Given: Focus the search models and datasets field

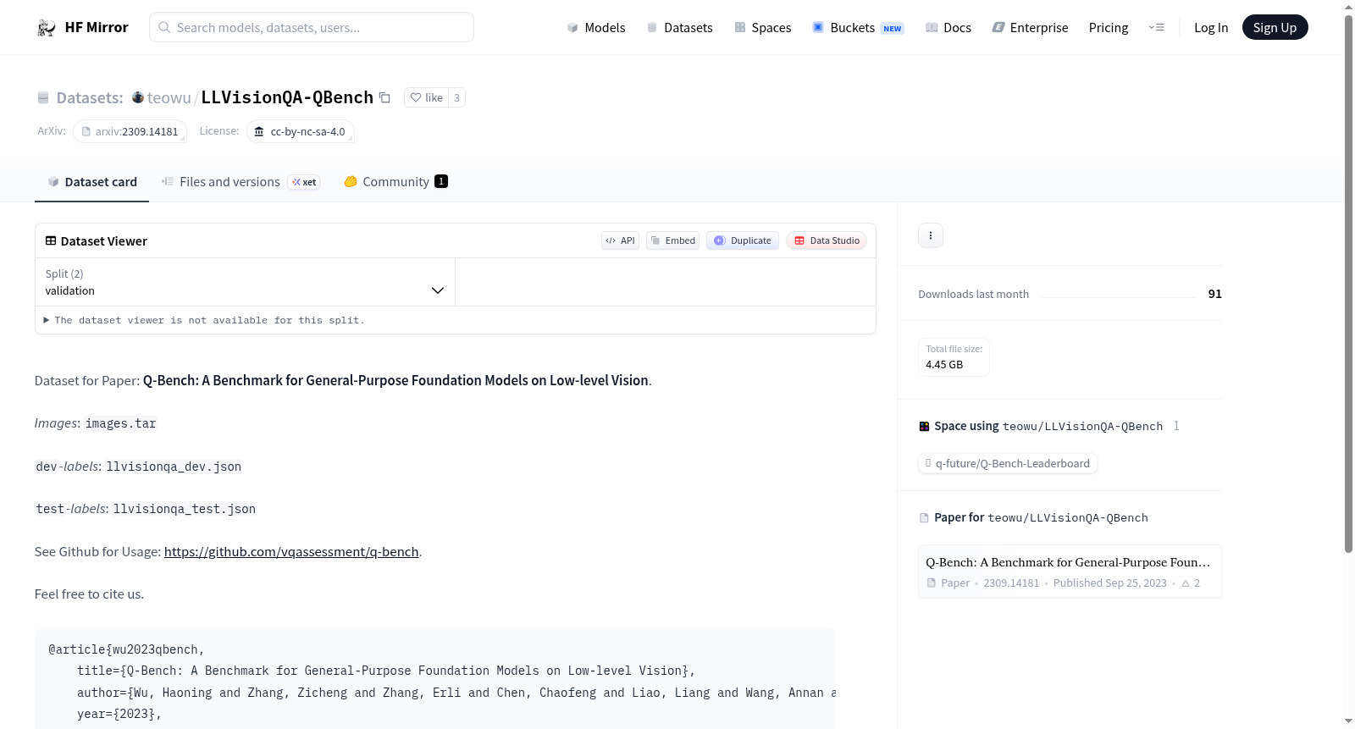Looking at the screenshot, I should (312, 27).
